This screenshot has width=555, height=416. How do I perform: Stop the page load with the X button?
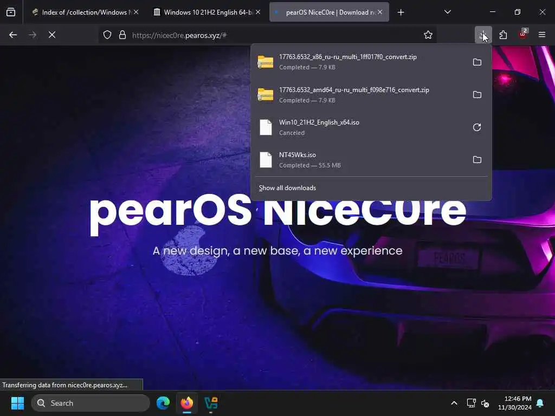[52, 35]
